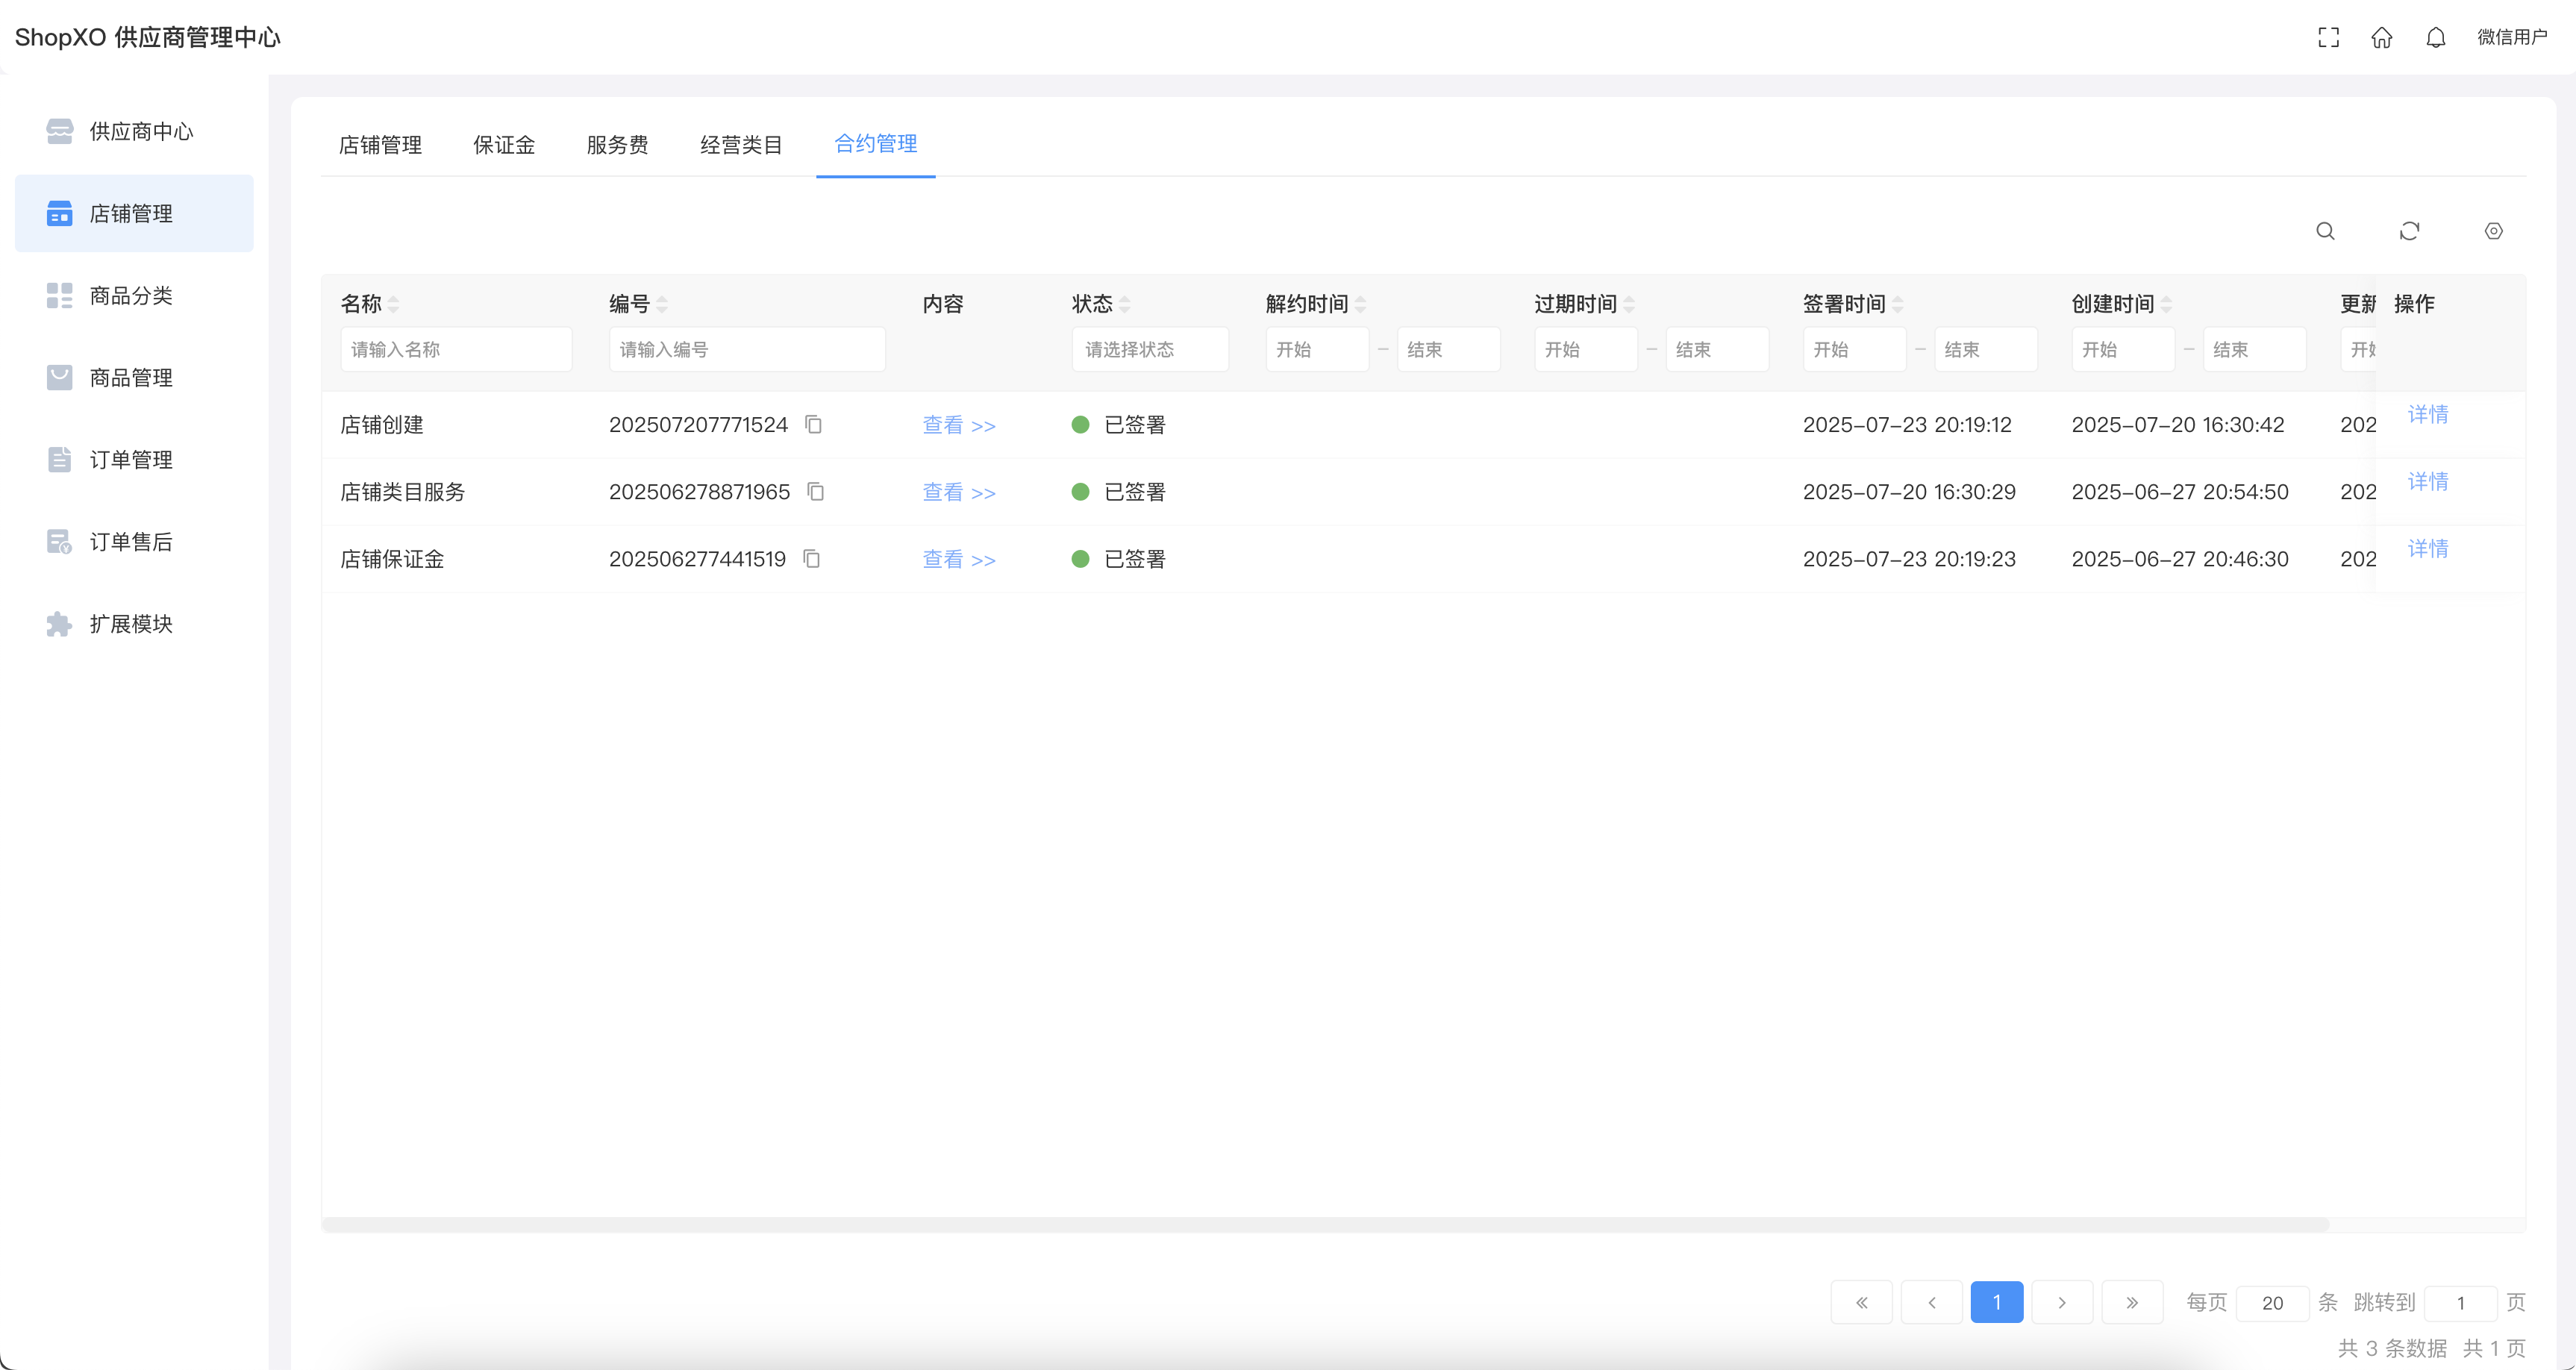Click the search magnifier icon above table
Viewport: 2576px width, 1370px height.
point(2325,231)
